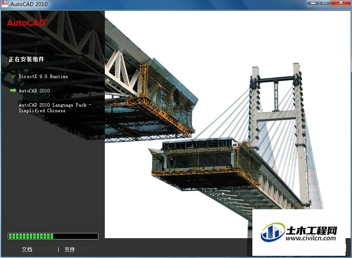Open the 文档 documentation link
The height and width of the screenshot is (258, 352).
click(27, 249)
